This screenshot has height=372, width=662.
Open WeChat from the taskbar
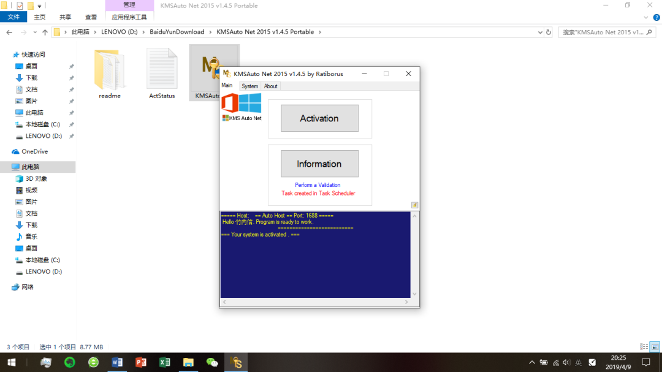tap(212, 362)
